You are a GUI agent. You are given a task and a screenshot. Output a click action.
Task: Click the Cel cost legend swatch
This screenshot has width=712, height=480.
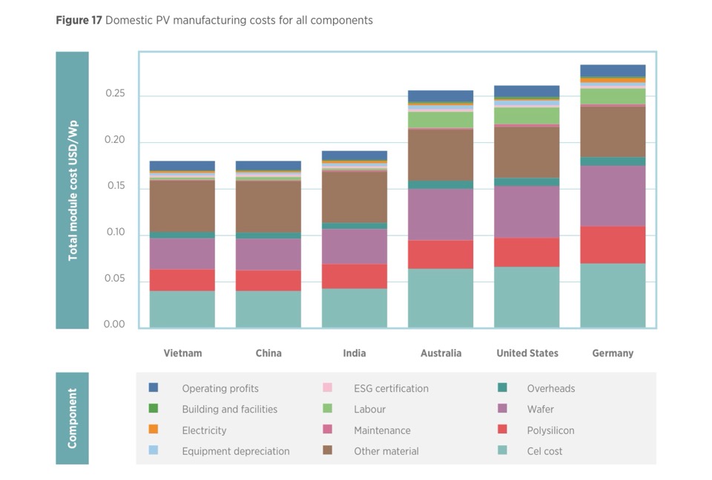(x=502, y=450)
